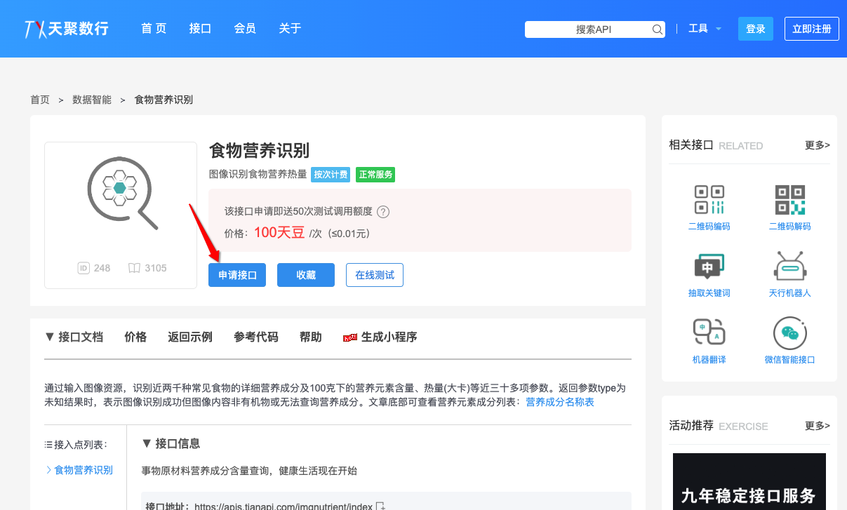
Task: Switch to the 价格 tab
Action: pos(135,337)
